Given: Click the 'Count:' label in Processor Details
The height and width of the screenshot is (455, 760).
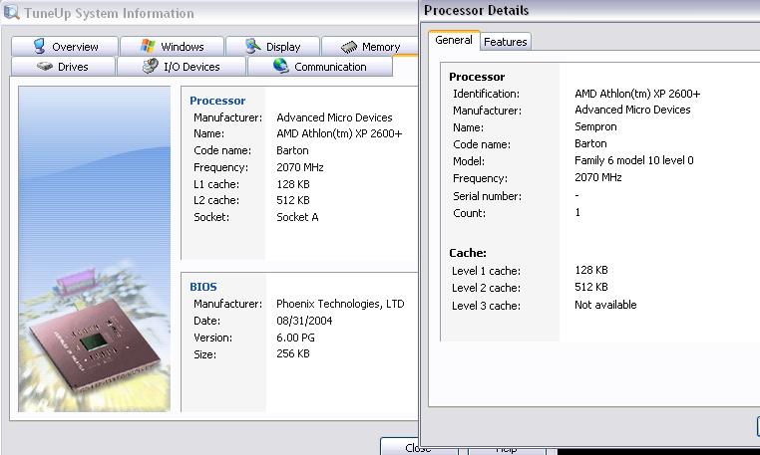Looking at the screenshot, I should pos(469,213).
